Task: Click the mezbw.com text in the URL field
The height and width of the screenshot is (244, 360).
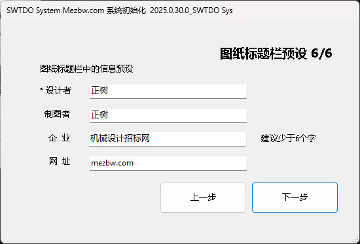Action: pos(113,163)
